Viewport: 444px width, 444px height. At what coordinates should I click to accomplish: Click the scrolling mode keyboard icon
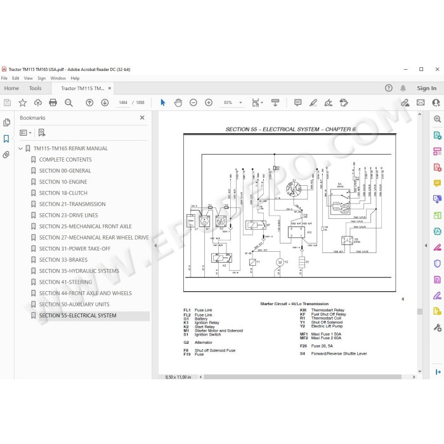275,103
